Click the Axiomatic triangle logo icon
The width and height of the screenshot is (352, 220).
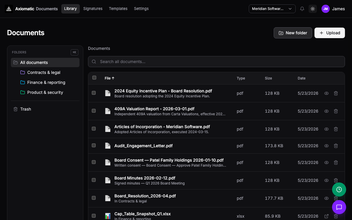coord(9,9)
